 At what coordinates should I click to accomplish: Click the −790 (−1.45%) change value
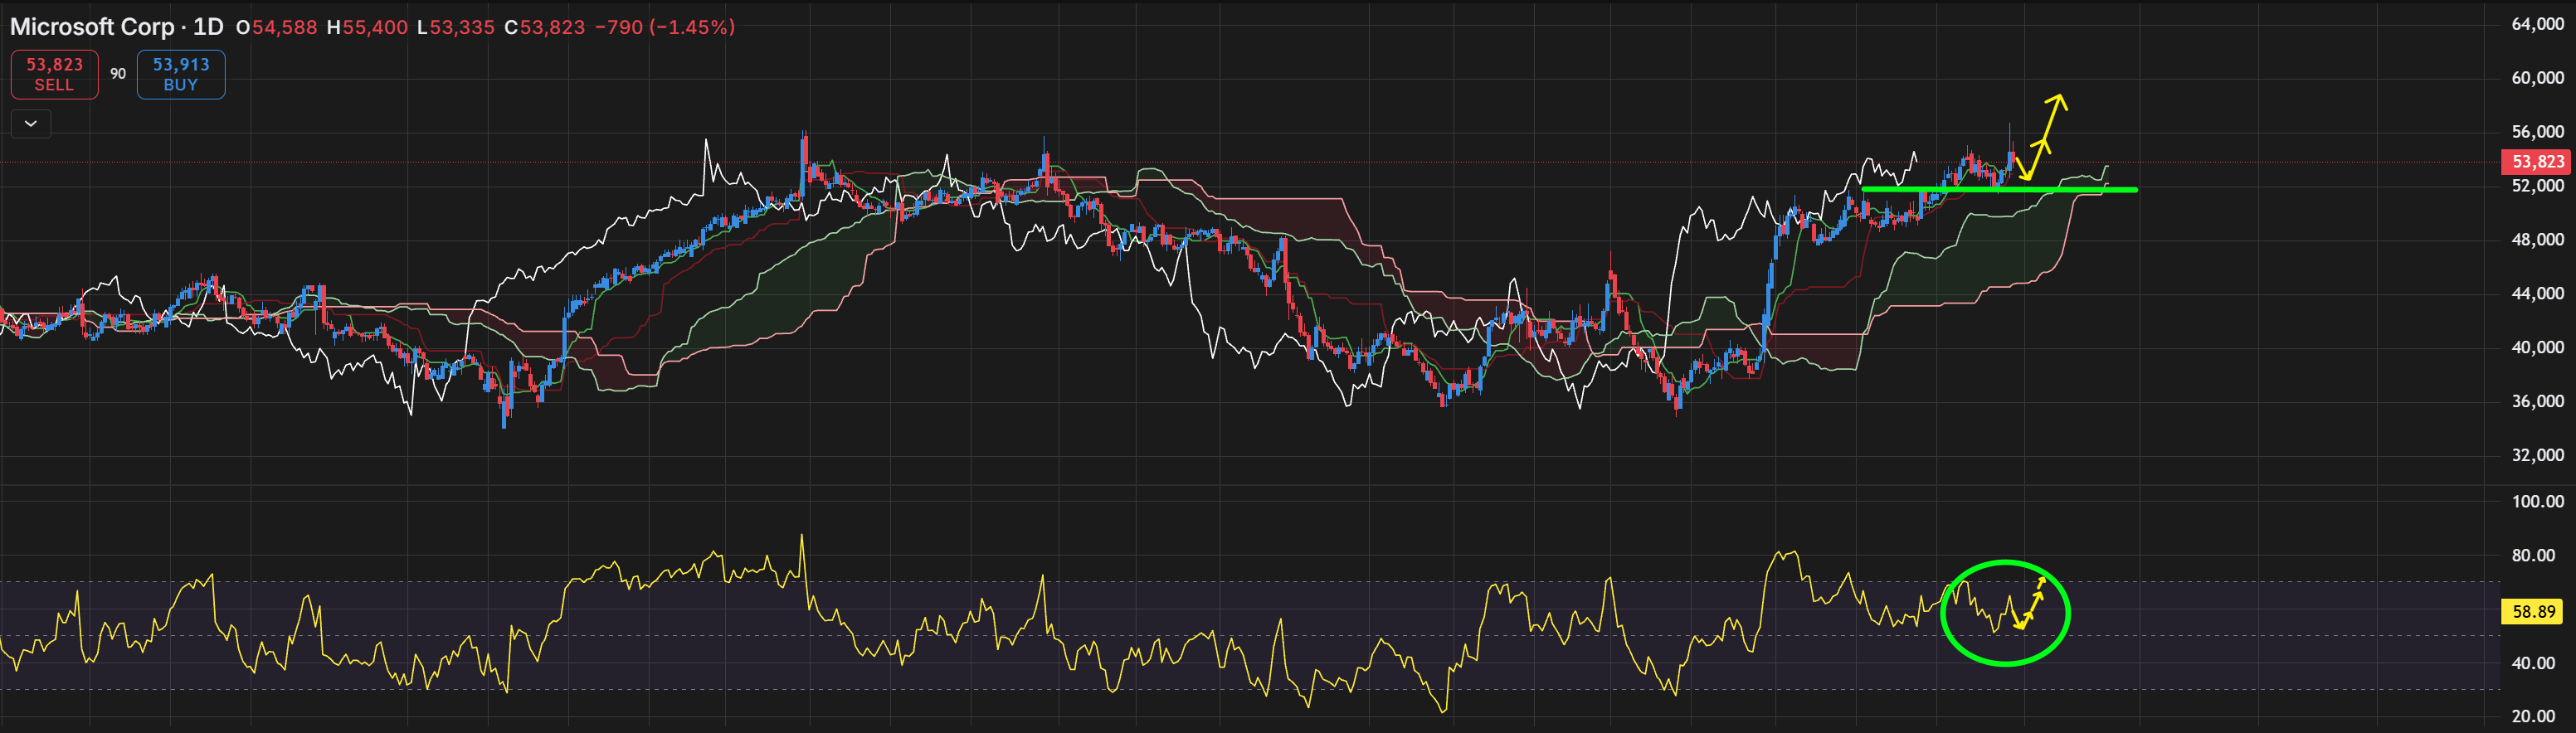(x=665, y=27)
